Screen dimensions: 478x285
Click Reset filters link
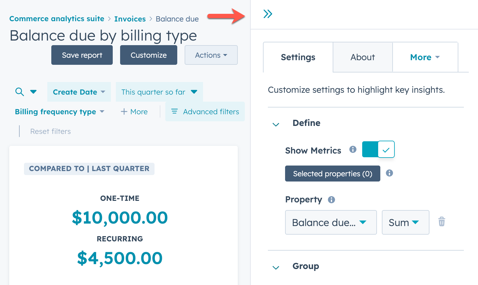click(50, 131)
